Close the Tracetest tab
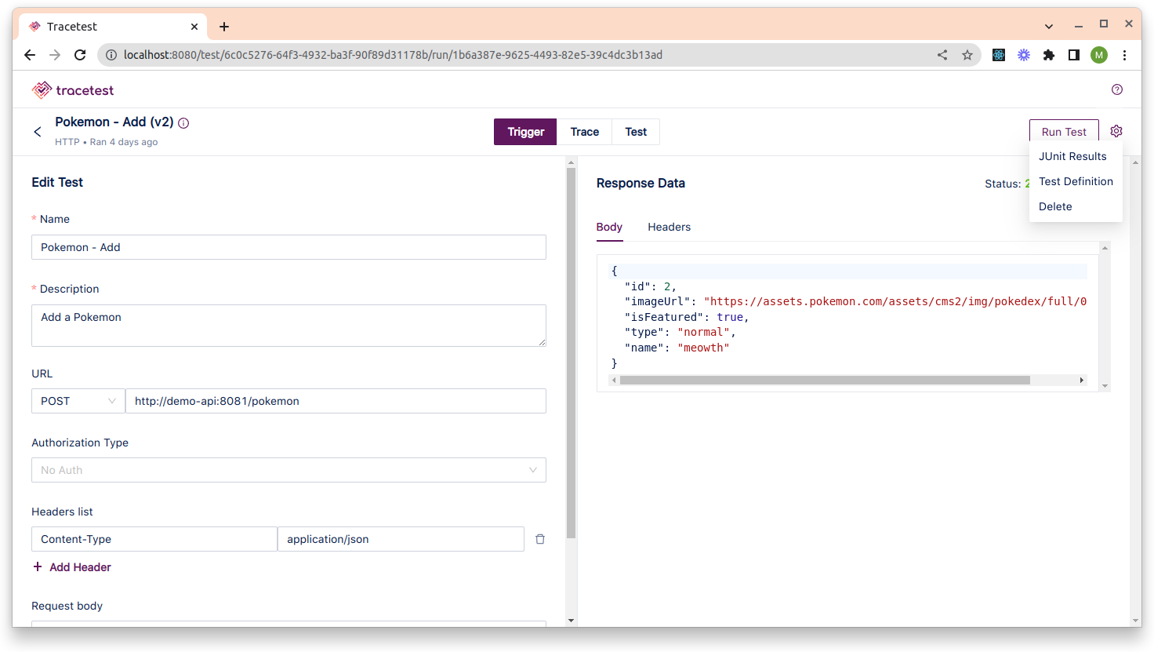1154x652 pixels. pos(194,27)
